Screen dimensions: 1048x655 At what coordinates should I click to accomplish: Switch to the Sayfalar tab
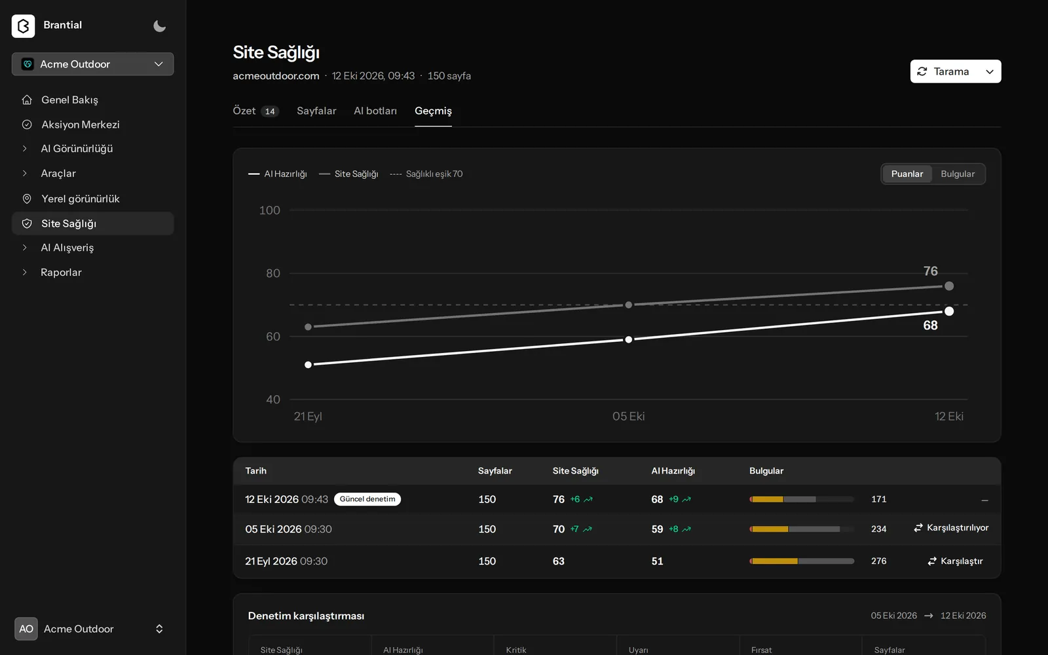pos(316,111)
